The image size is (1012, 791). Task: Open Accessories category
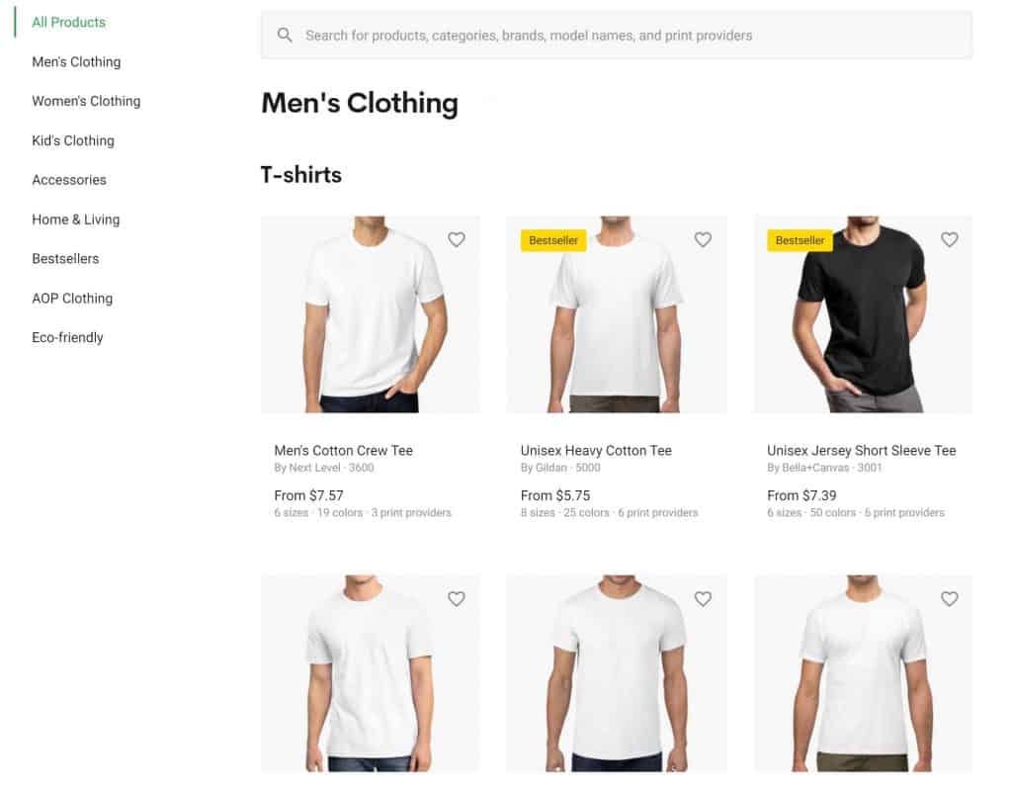tap(69, 180)
